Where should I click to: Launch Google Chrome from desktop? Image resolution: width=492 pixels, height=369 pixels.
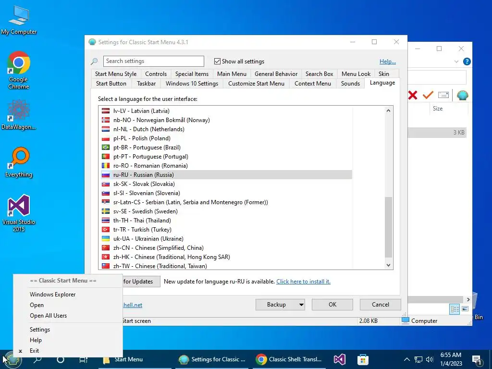coord(19,71)
